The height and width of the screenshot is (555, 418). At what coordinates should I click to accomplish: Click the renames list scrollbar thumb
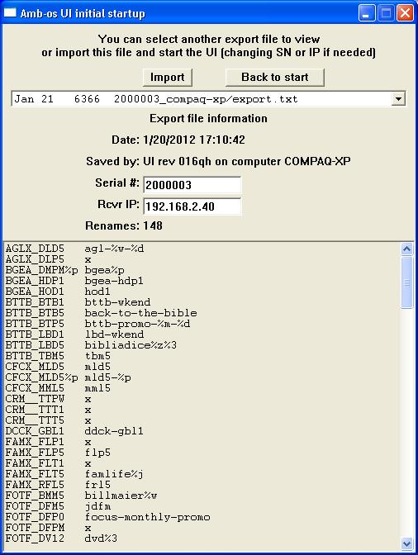click(406, 282)
